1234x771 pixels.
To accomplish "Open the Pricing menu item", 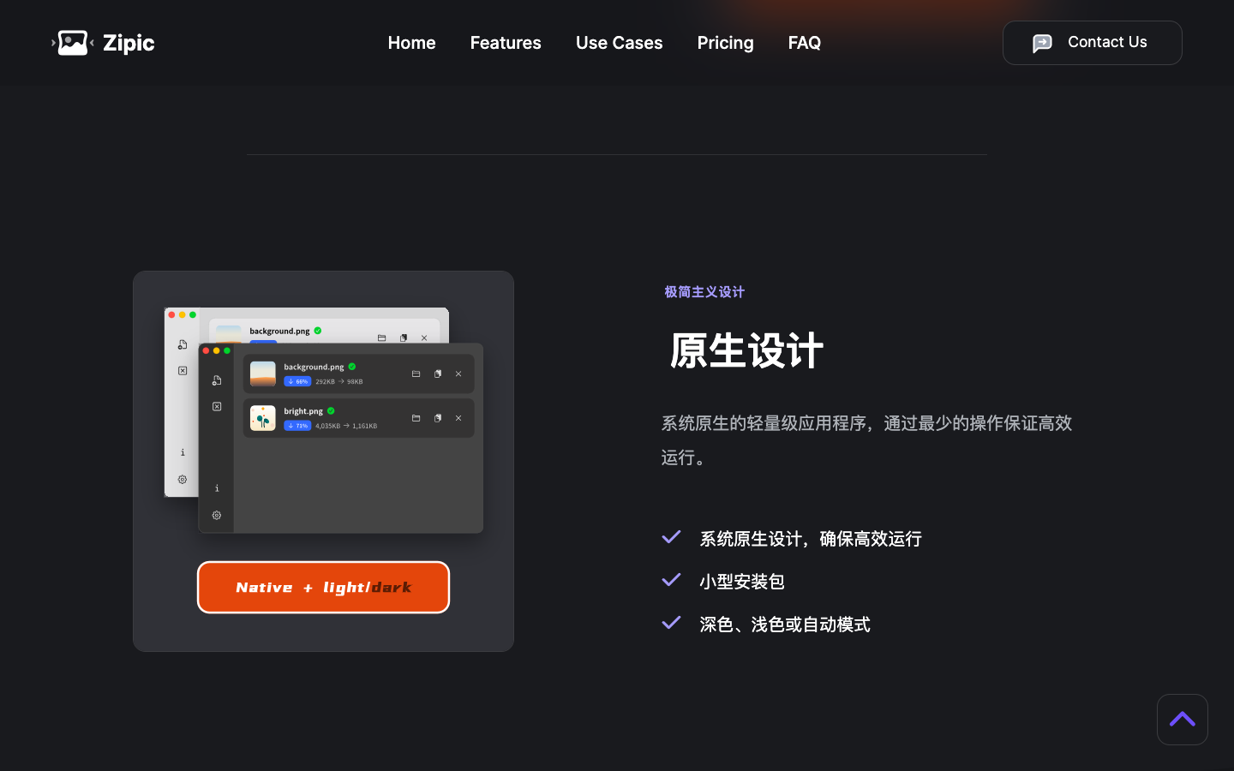I will coord(725,43).
